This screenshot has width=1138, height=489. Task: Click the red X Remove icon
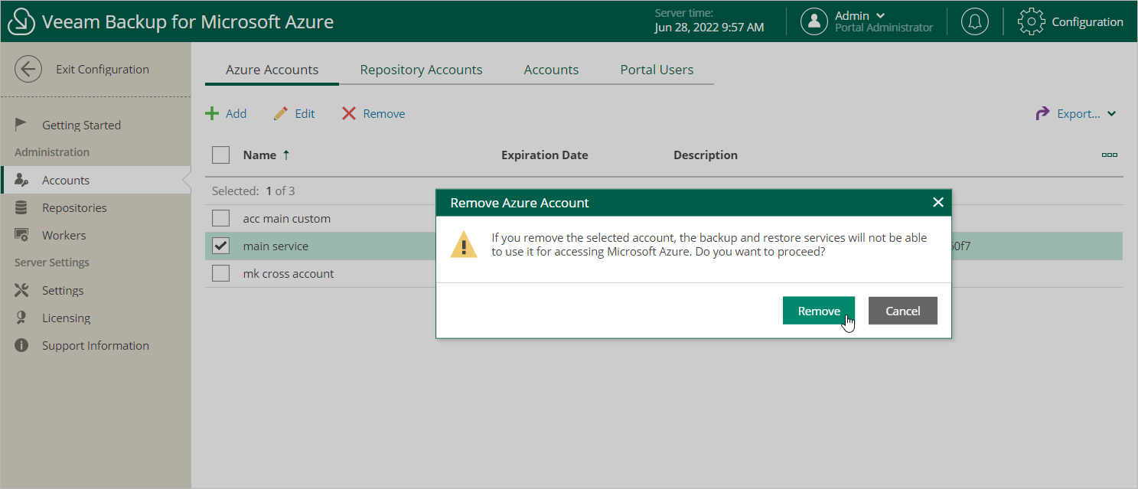[x=349, y=113]
